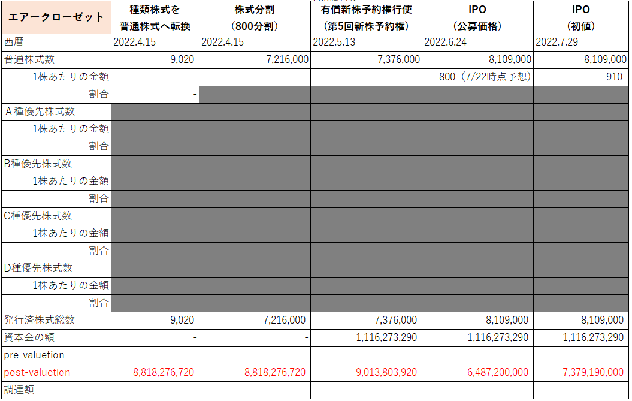This screenshot has height=401, width=632.
Task: Select 2022.4.15 under 種類株式 conversion column
Action: click(135, 42)
